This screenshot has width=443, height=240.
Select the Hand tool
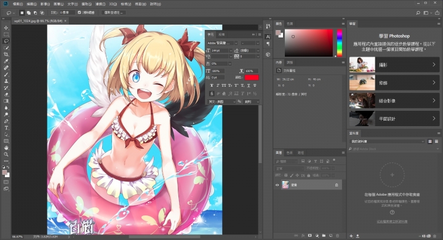pos(6,148)
